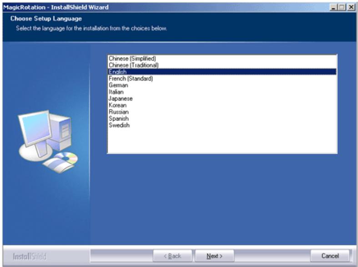
Task: Select English in the language list
Action: click(222, 72)
